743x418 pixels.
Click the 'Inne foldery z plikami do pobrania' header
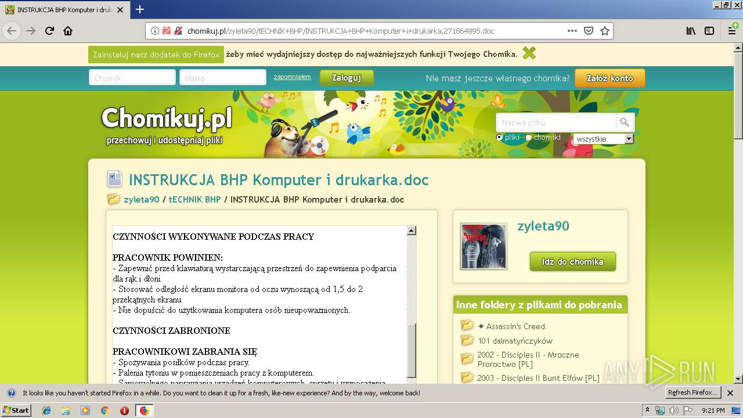[x=539, y=305]
